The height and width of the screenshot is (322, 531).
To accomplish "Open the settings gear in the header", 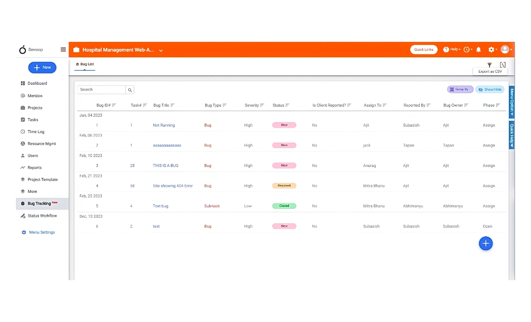I will coord(491,49).
